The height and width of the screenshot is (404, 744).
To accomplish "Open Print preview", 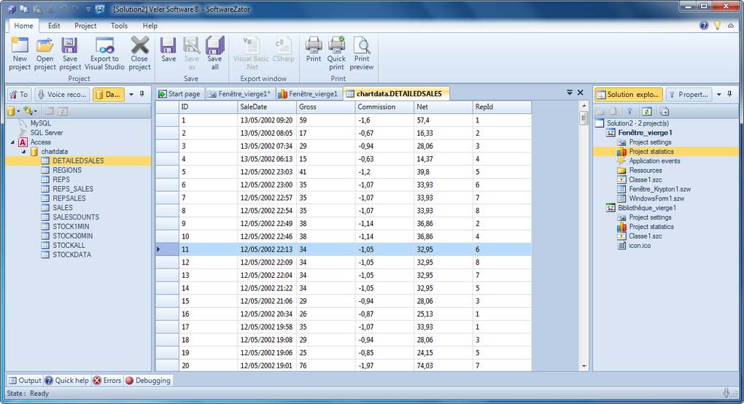I will tap(362, 53).
